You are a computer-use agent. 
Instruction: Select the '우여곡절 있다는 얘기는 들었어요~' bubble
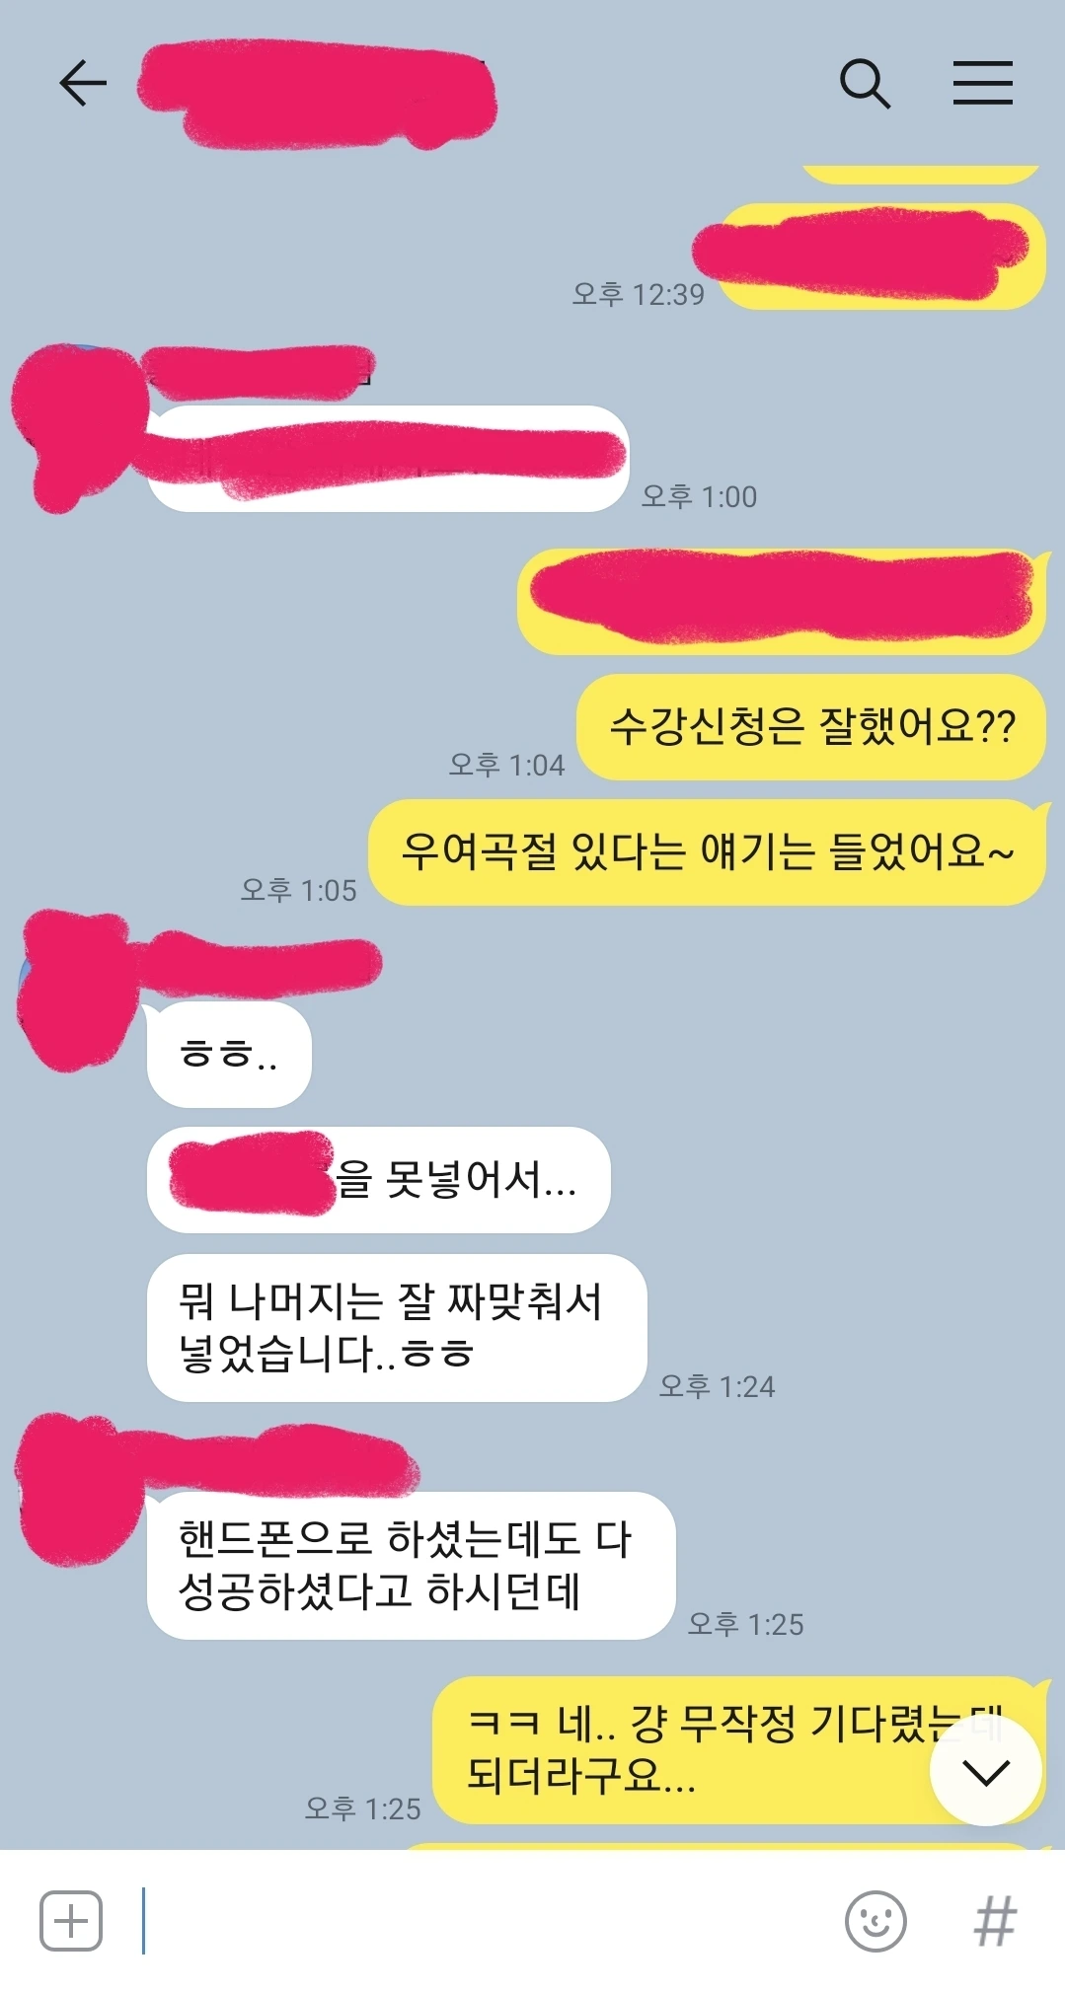click(707, 852)
